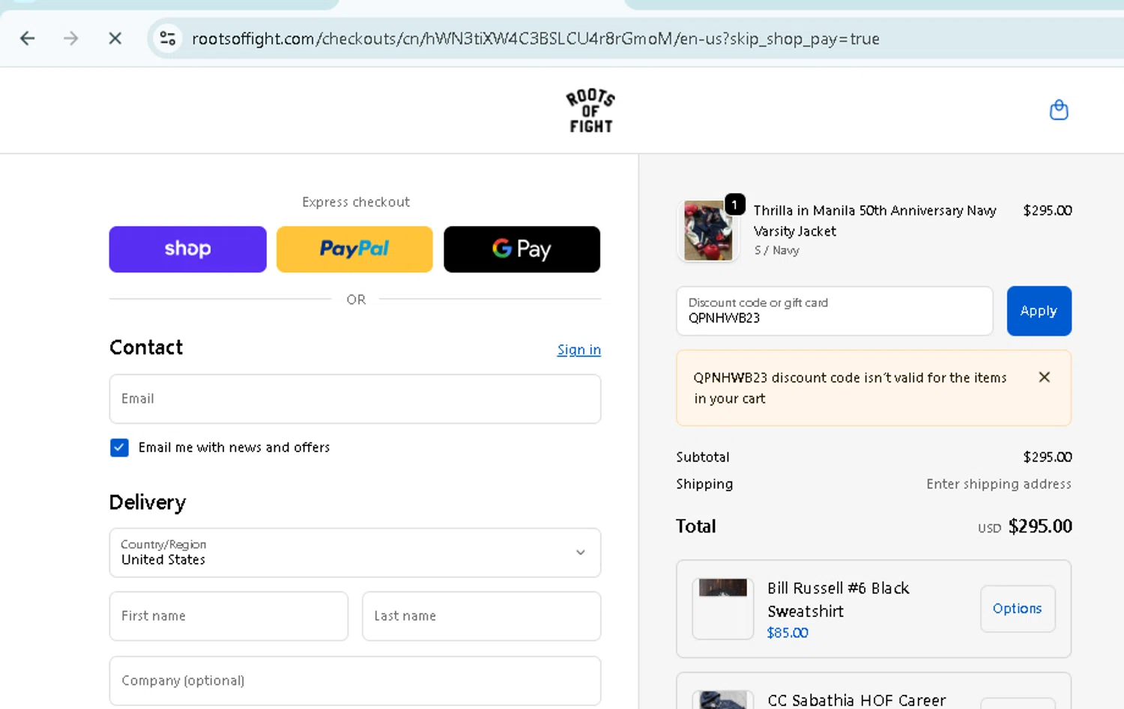This screenshot has width=1124, height=709.
Task: Go back using the browser back arrow
Action: pos(28,38)
